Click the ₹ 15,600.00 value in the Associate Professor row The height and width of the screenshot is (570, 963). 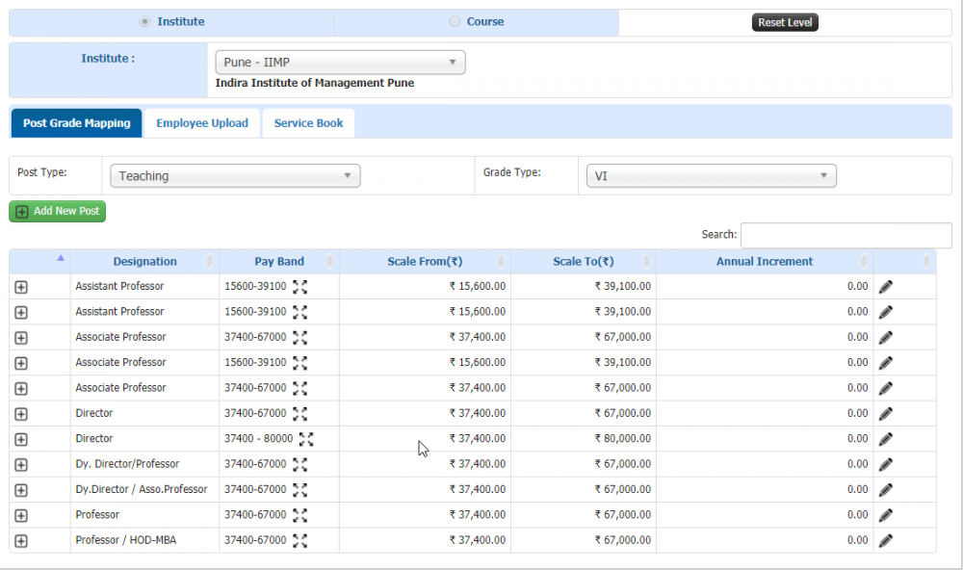[x=478, y=362]
